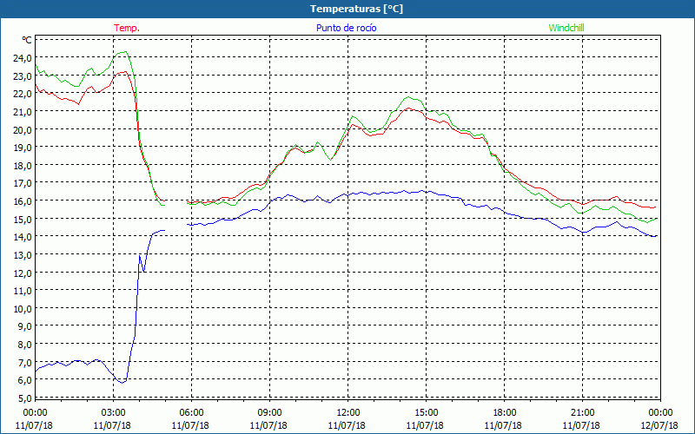Image resolution: width=695 pixels, height=434 pixels.
Task: Click the '21,0' y-axis value
Action: click(23, 112)
